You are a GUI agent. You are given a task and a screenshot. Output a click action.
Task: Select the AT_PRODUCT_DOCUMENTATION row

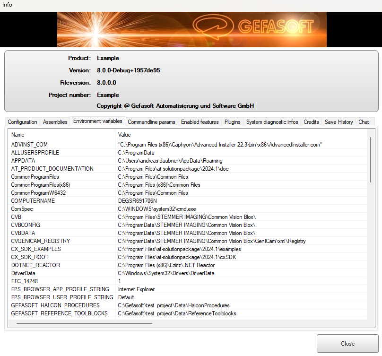pyautogui.click(x=187, y=169)
